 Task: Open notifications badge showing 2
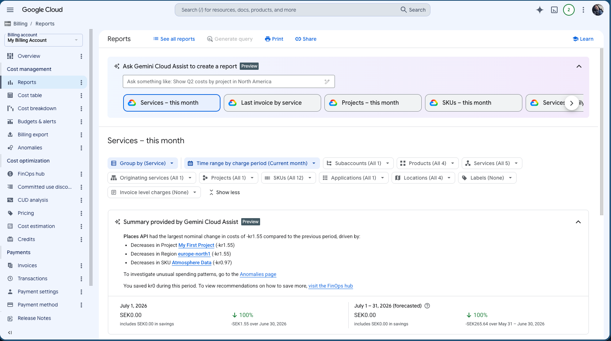569,10
